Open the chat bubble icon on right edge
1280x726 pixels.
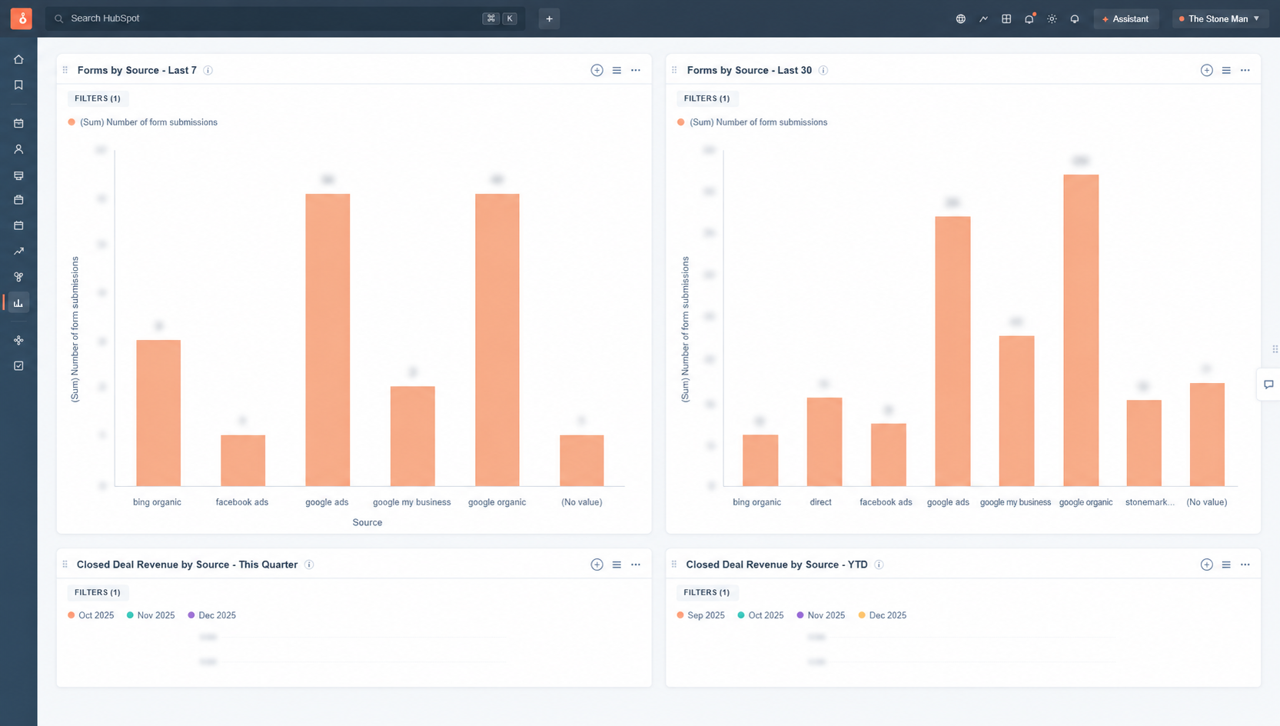pos(1268,385)
